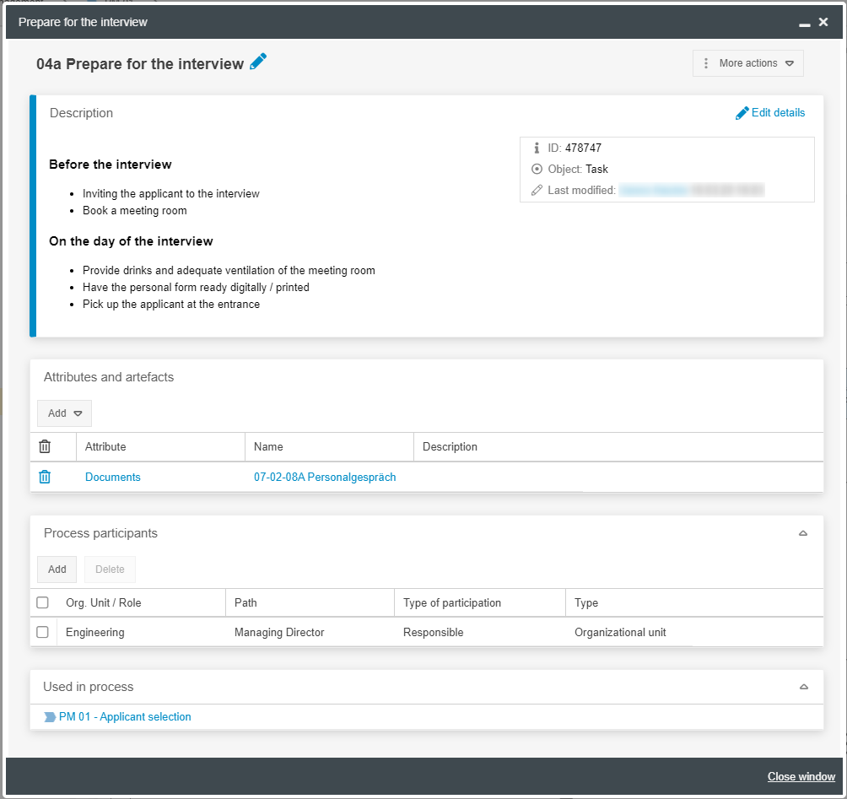Open PM 01 - Applicant selection process

[125, 717]
